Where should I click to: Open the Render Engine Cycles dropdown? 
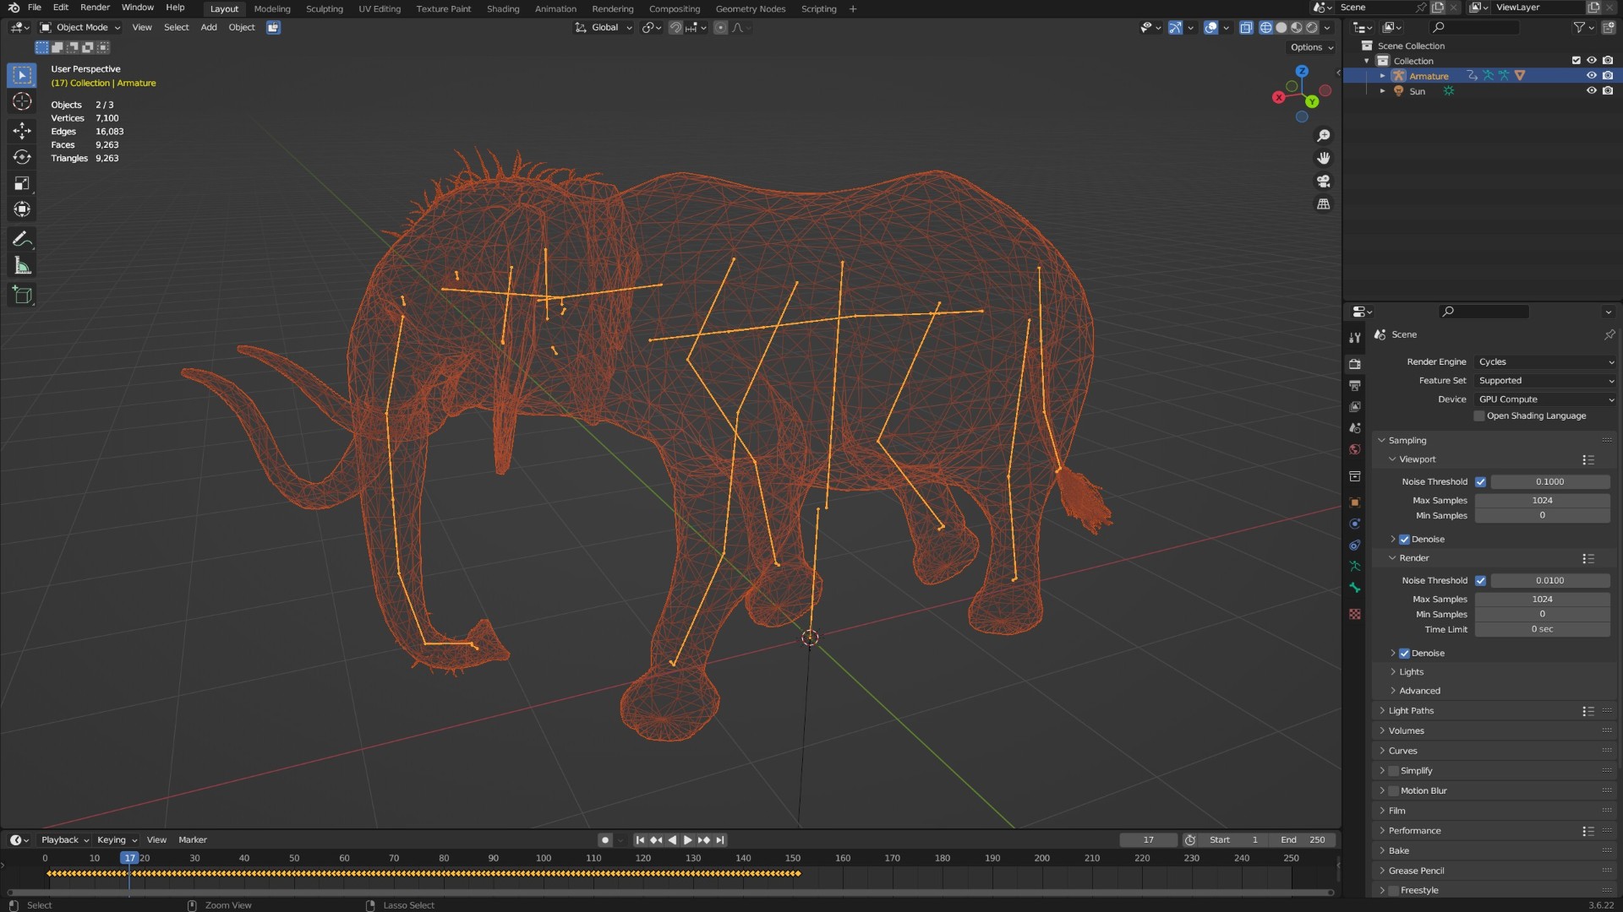pyautogui.click(x=1546, y=362)
